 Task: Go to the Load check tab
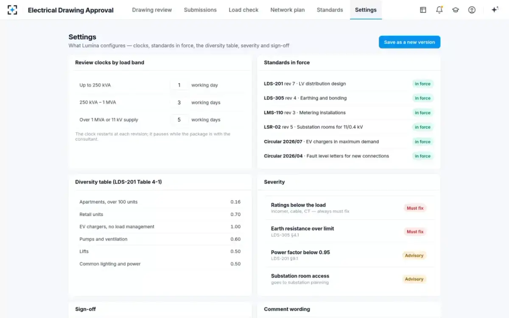click(x=243, y=10)
